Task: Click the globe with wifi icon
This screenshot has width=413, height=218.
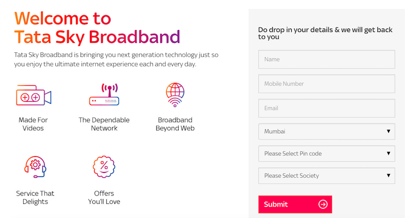Action: [175, 94]
